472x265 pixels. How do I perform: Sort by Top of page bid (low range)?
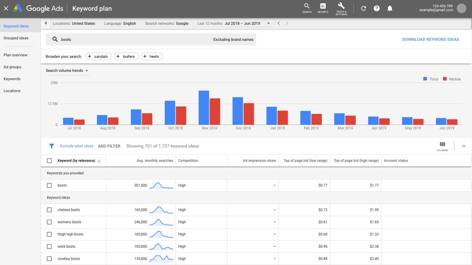[305, 161]
